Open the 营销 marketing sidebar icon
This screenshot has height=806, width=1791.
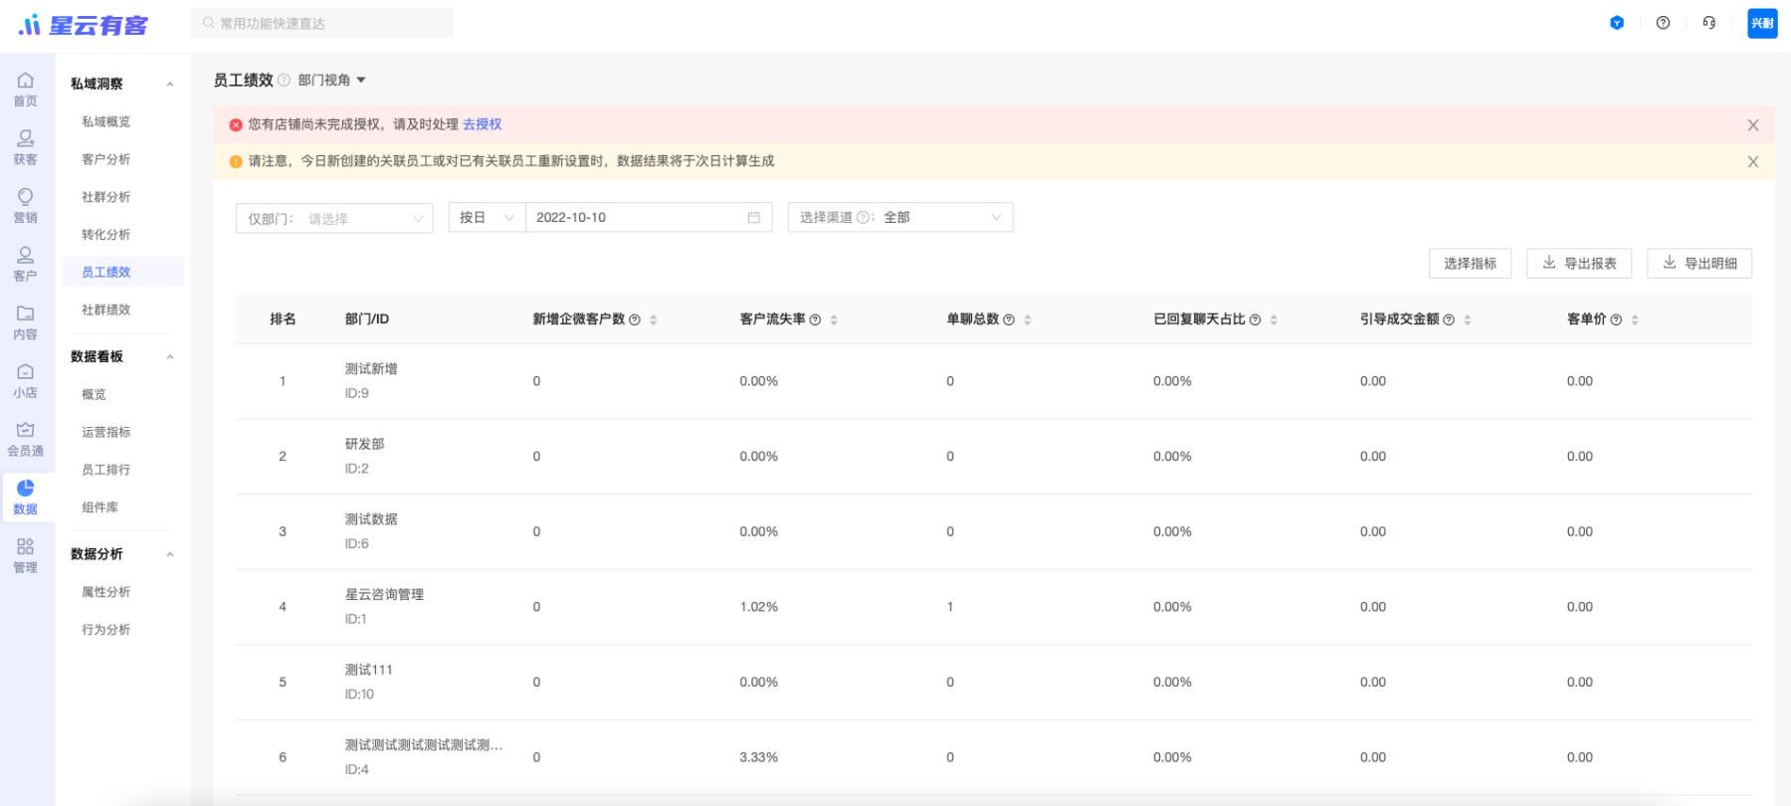(26, 206)
